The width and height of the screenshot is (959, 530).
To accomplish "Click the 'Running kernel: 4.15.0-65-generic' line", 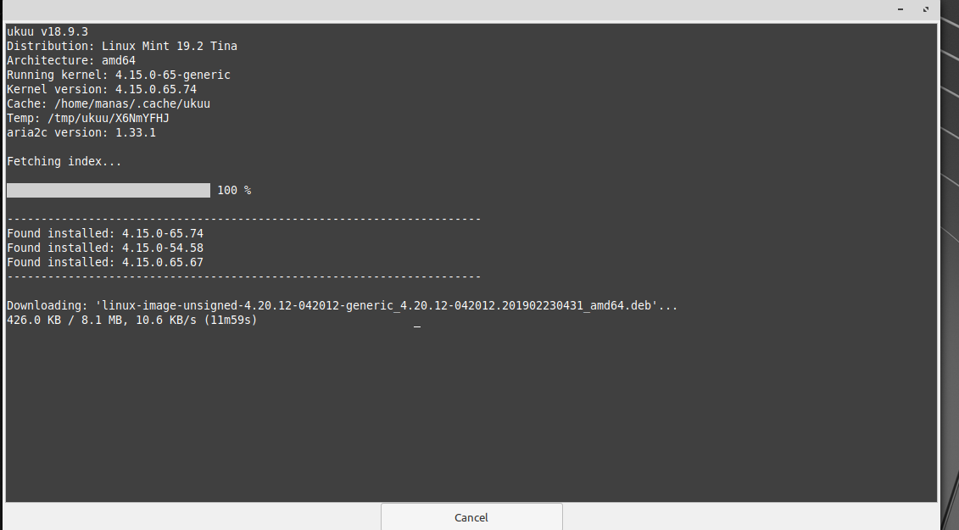I will tap(115, 74).
